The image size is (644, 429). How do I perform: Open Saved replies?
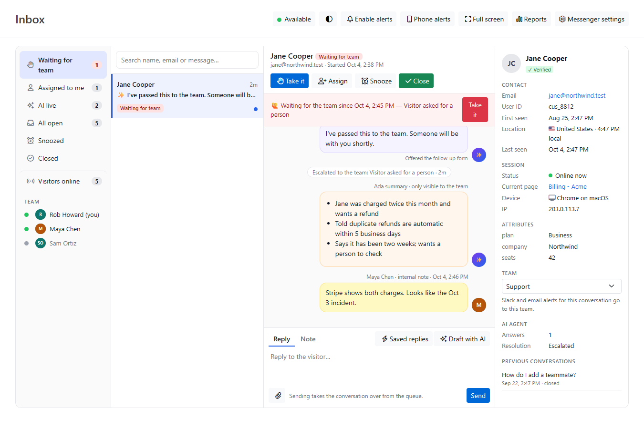click(x=404, y=339)
